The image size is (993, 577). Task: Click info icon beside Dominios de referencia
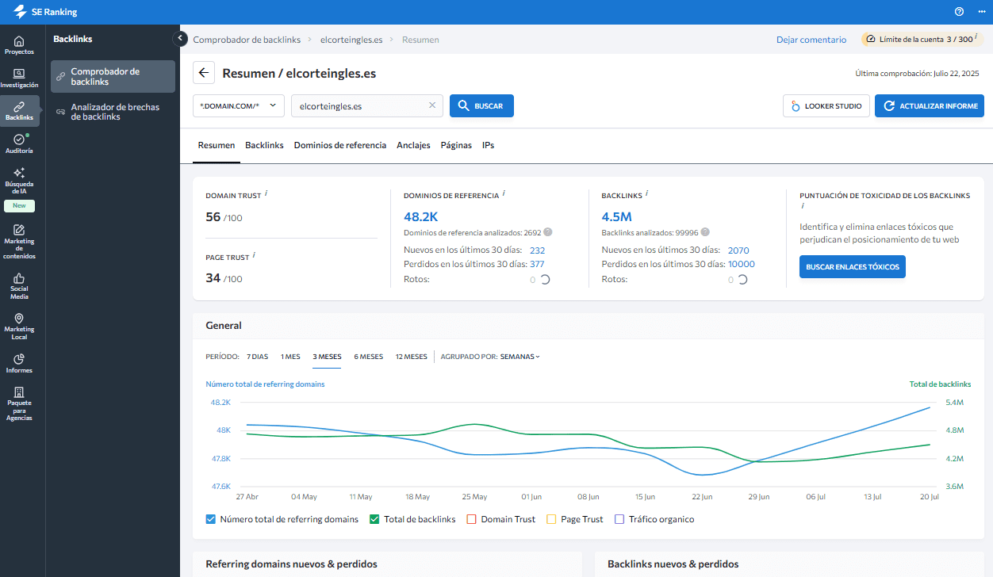(x=504, y=193)
